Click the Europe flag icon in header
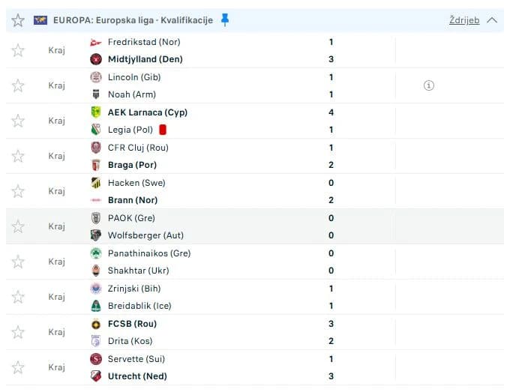This screenshot has width=510, height=392. (x=40, y=20)
